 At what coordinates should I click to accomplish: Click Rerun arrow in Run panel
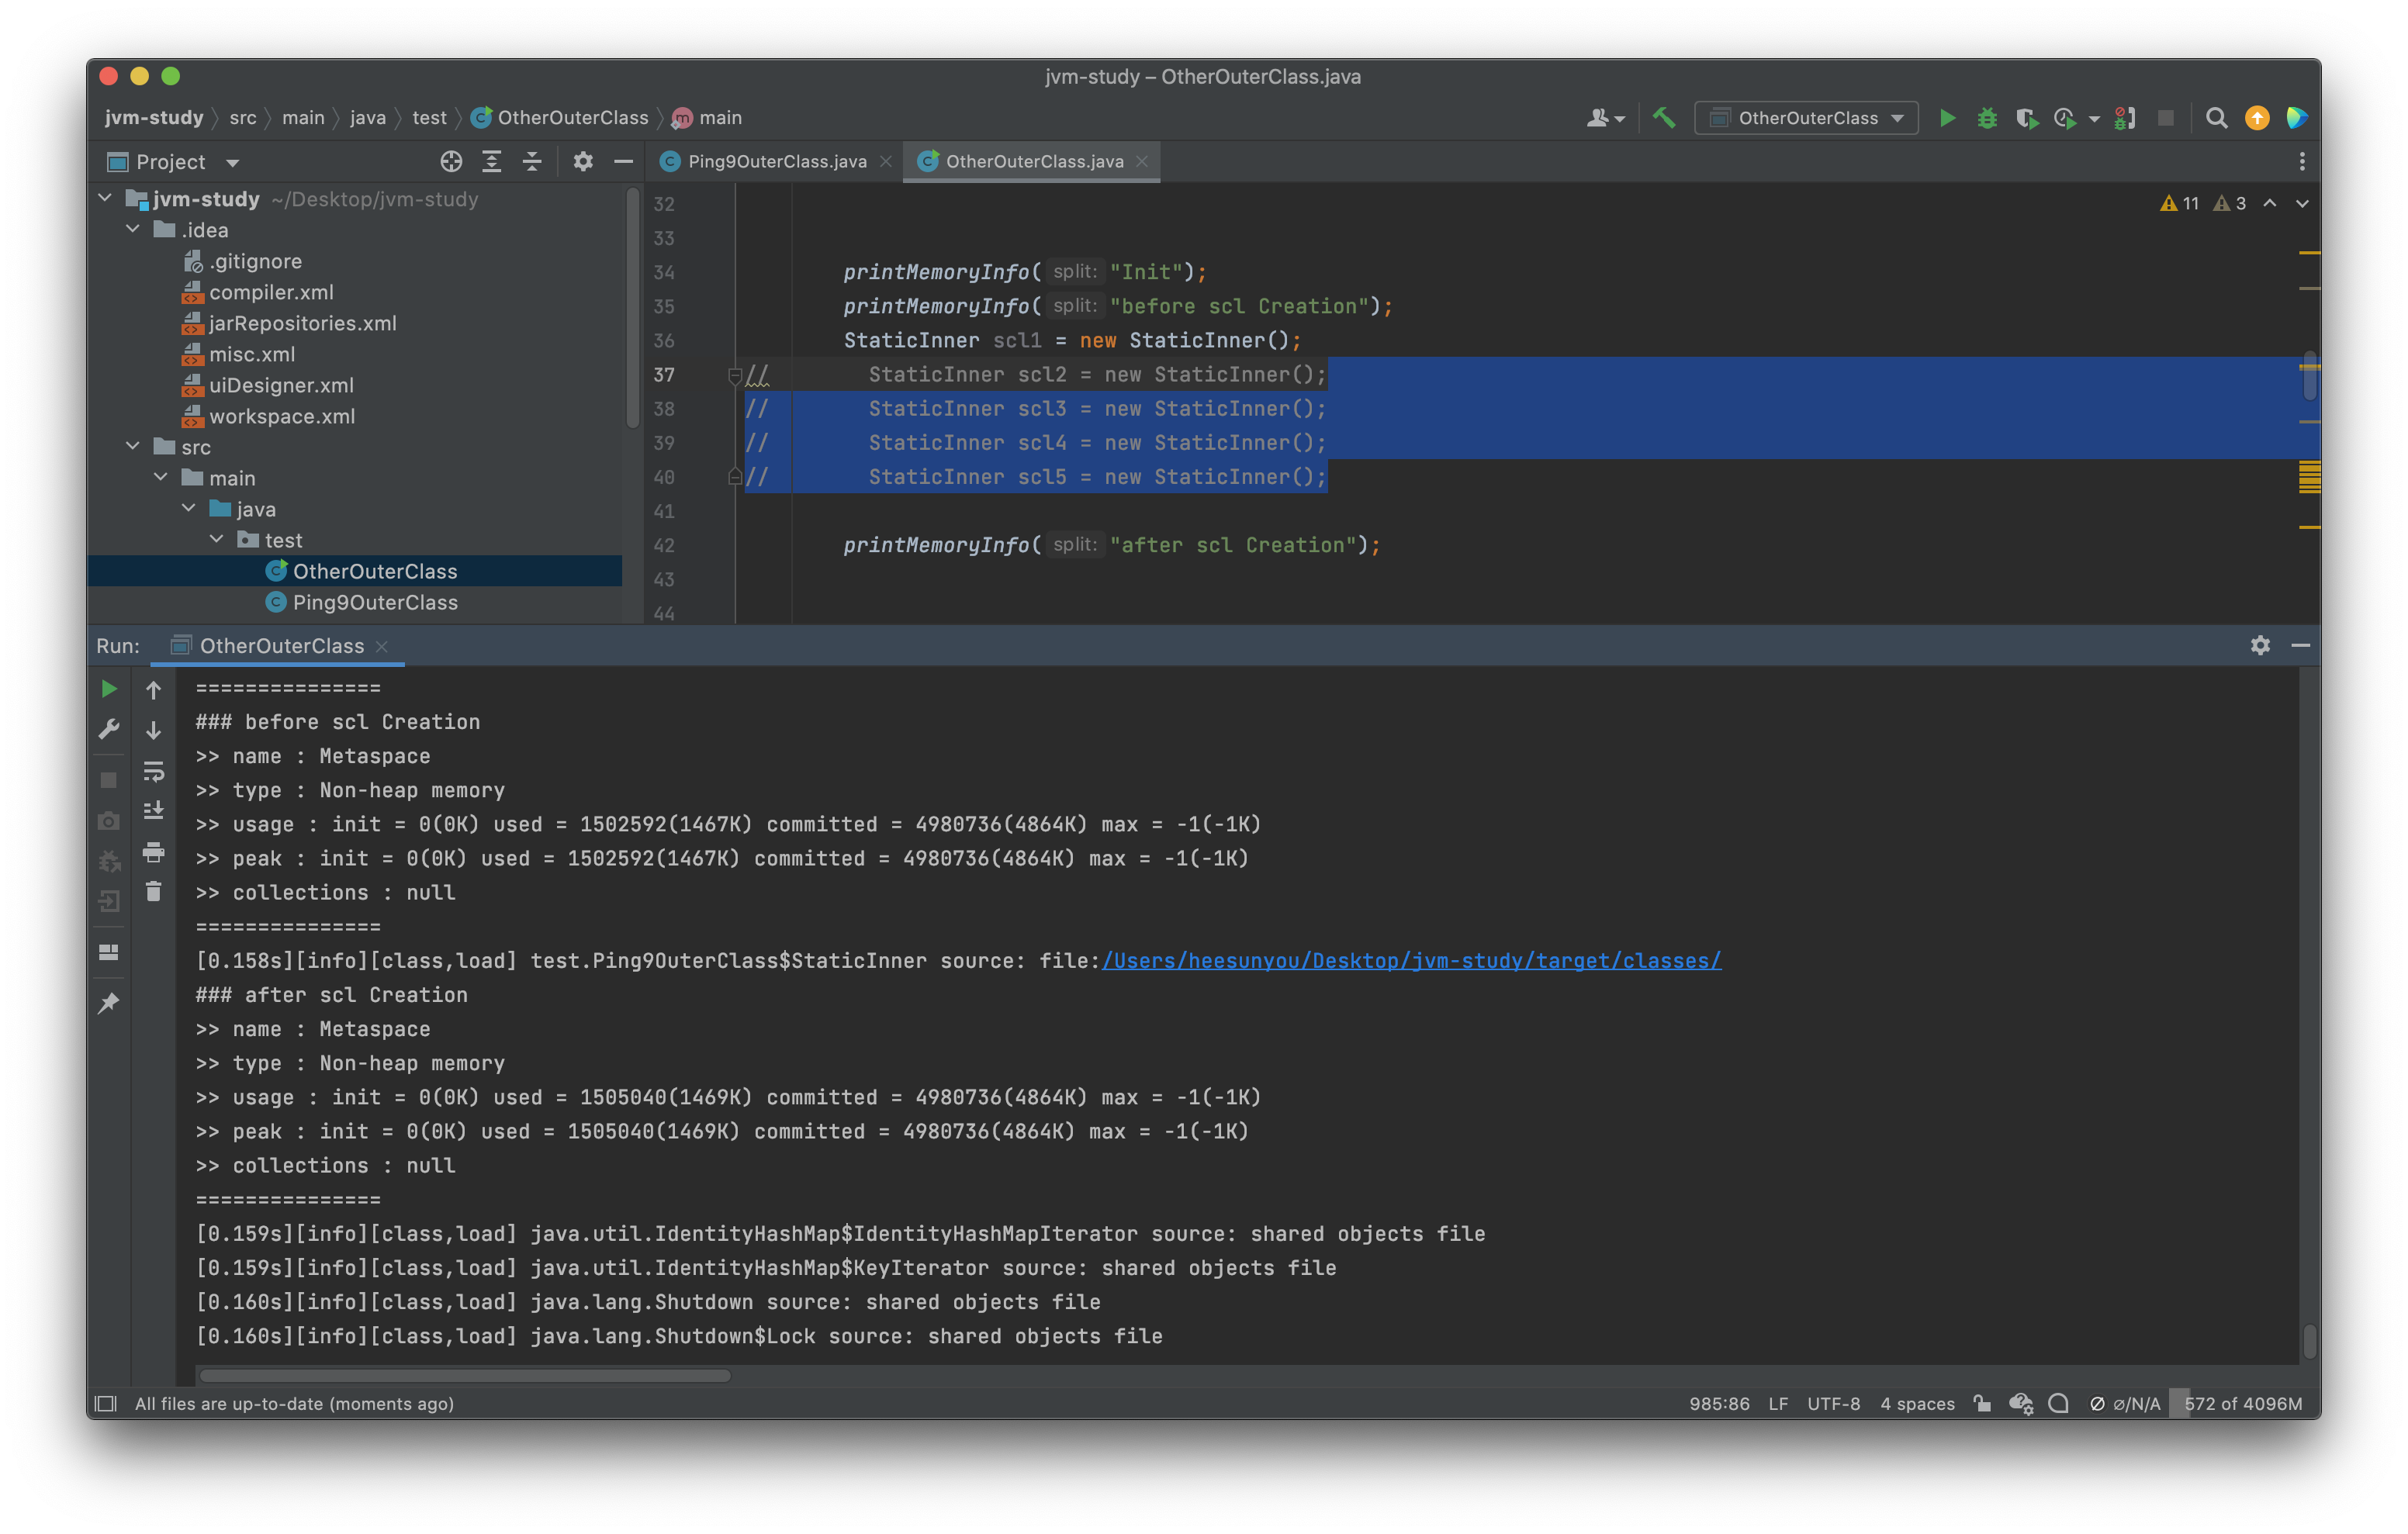tap(109, 689)
